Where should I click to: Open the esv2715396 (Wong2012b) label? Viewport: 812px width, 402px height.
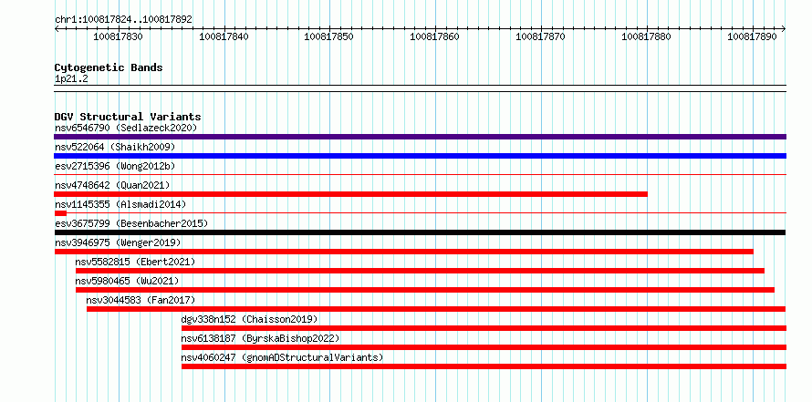pyautogui.click(x=115, y=166)
